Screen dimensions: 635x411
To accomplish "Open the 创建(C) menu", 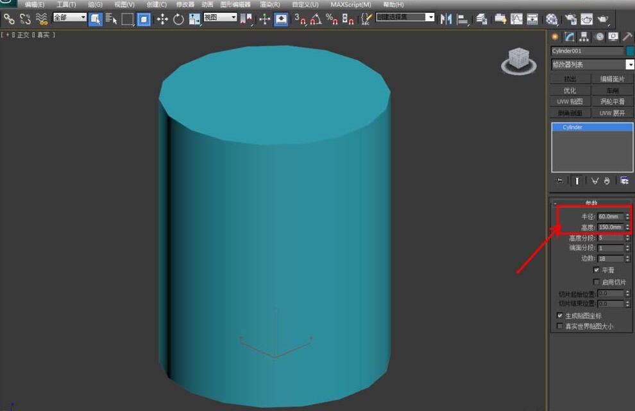I will pyautogui.click(x=157, y=4).
